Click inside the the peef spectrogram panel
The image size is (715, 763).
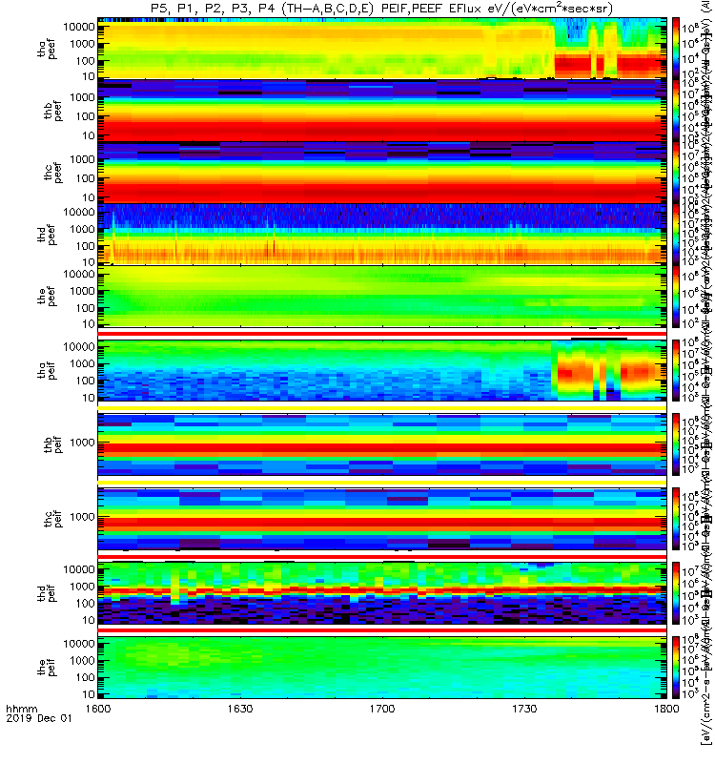(x=382, y=297)
